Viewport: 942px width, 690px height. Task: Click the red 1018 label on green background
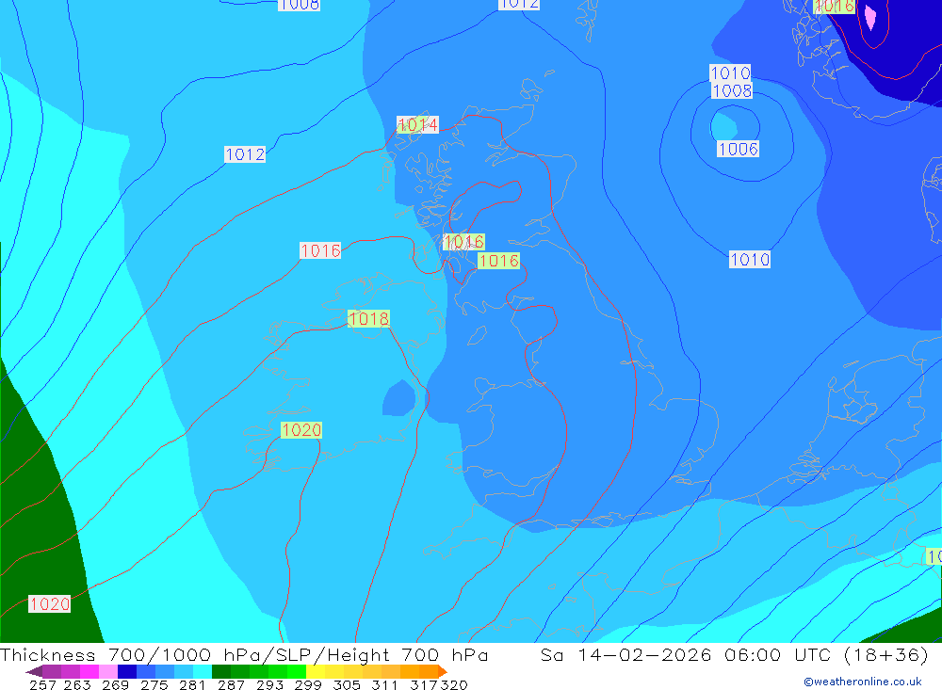[369, 318]
